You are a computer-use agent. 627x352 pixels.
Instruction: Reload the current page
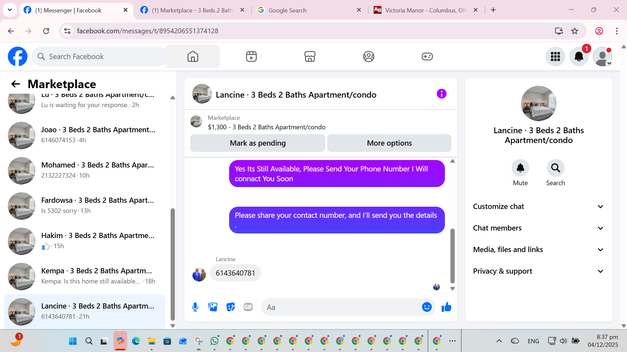tap(46, 31)
